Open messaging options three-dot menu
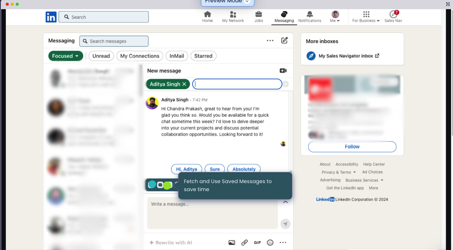Viewport: 453px width, 250px height. [270, 41]
